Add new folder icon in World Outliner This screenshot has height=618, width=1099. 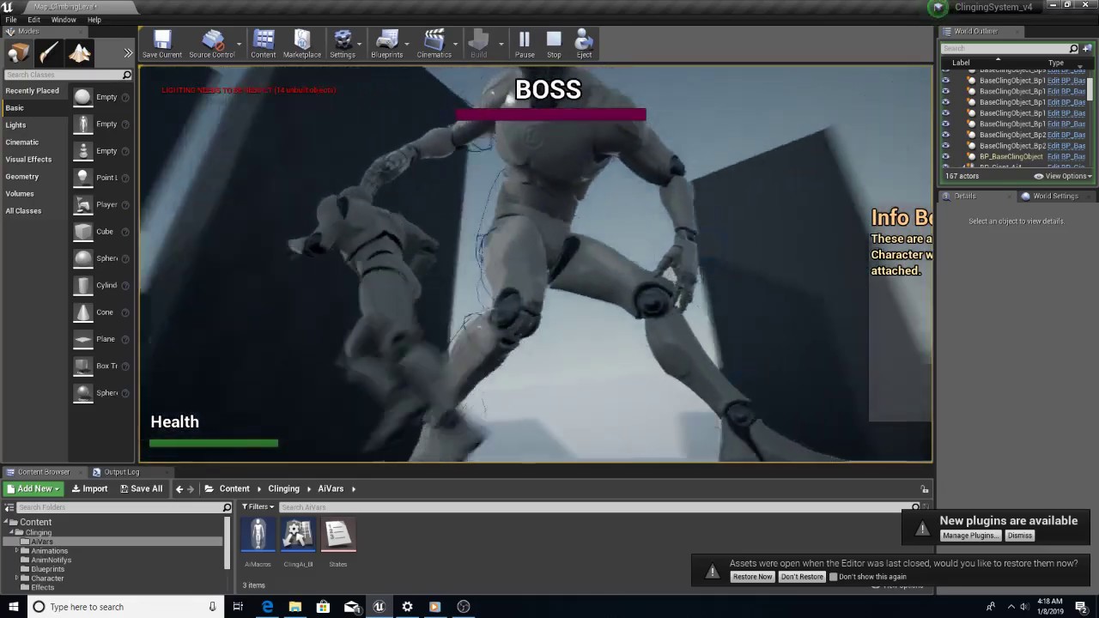click(1086, 48)
